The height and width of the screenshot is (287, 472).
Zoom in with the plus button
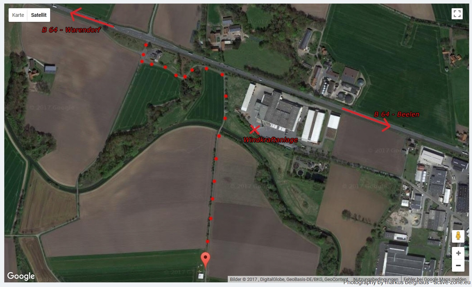458,253
